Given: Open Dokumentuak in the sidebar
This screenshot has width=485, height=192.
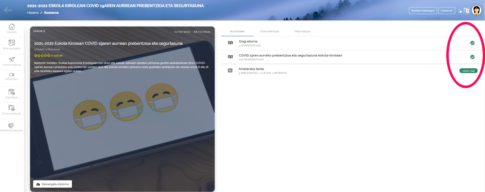Looking at the screenshot, I should pyautogui.click(x=12, y=110).
